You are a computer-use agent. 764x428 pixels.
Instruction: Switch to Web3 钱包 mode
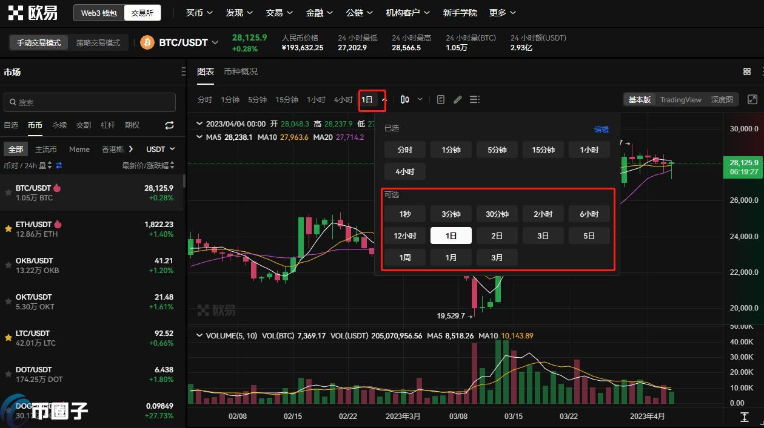click(x=99, y=13)
